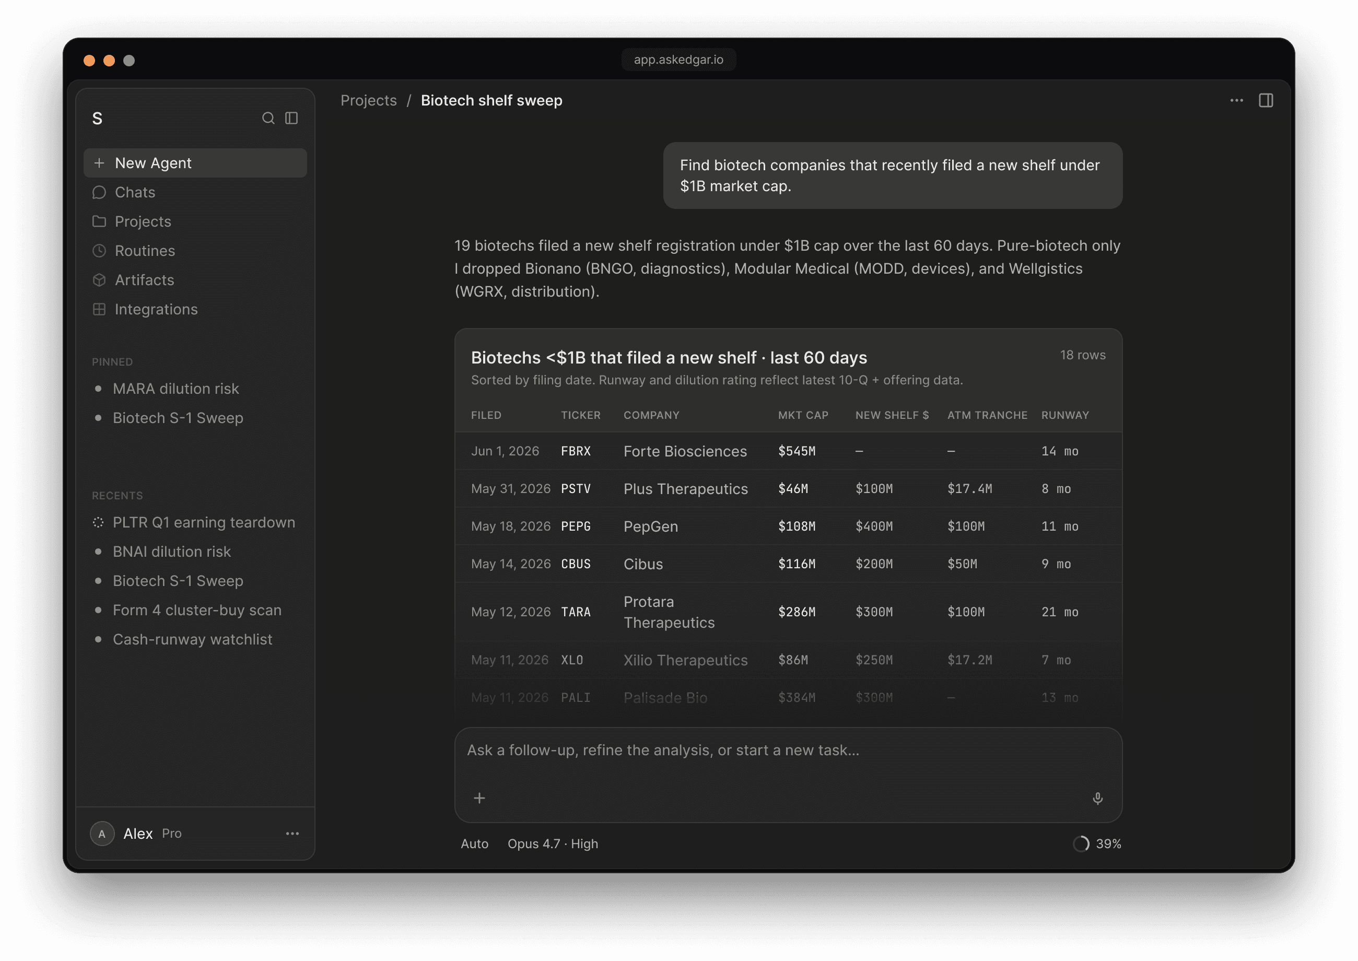Open the Opus 4.7 · High model selector
Viewport: 1358px width, 961px height.
coord(553,844)
